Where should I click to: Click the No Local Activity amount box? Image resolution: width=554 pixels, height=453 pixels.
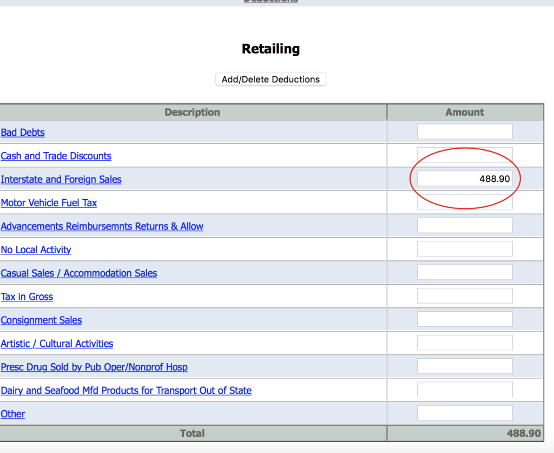click(x=464, y=249)
